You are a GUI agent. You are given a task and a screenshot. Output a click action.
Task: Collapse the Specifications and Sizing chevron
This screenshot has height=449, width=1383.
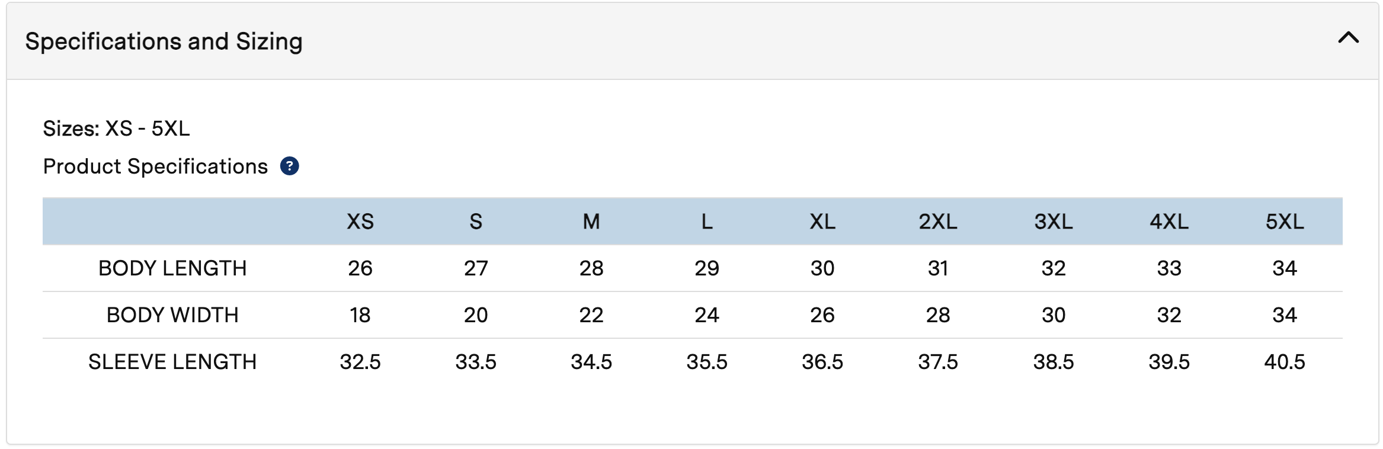(1348, 39)
